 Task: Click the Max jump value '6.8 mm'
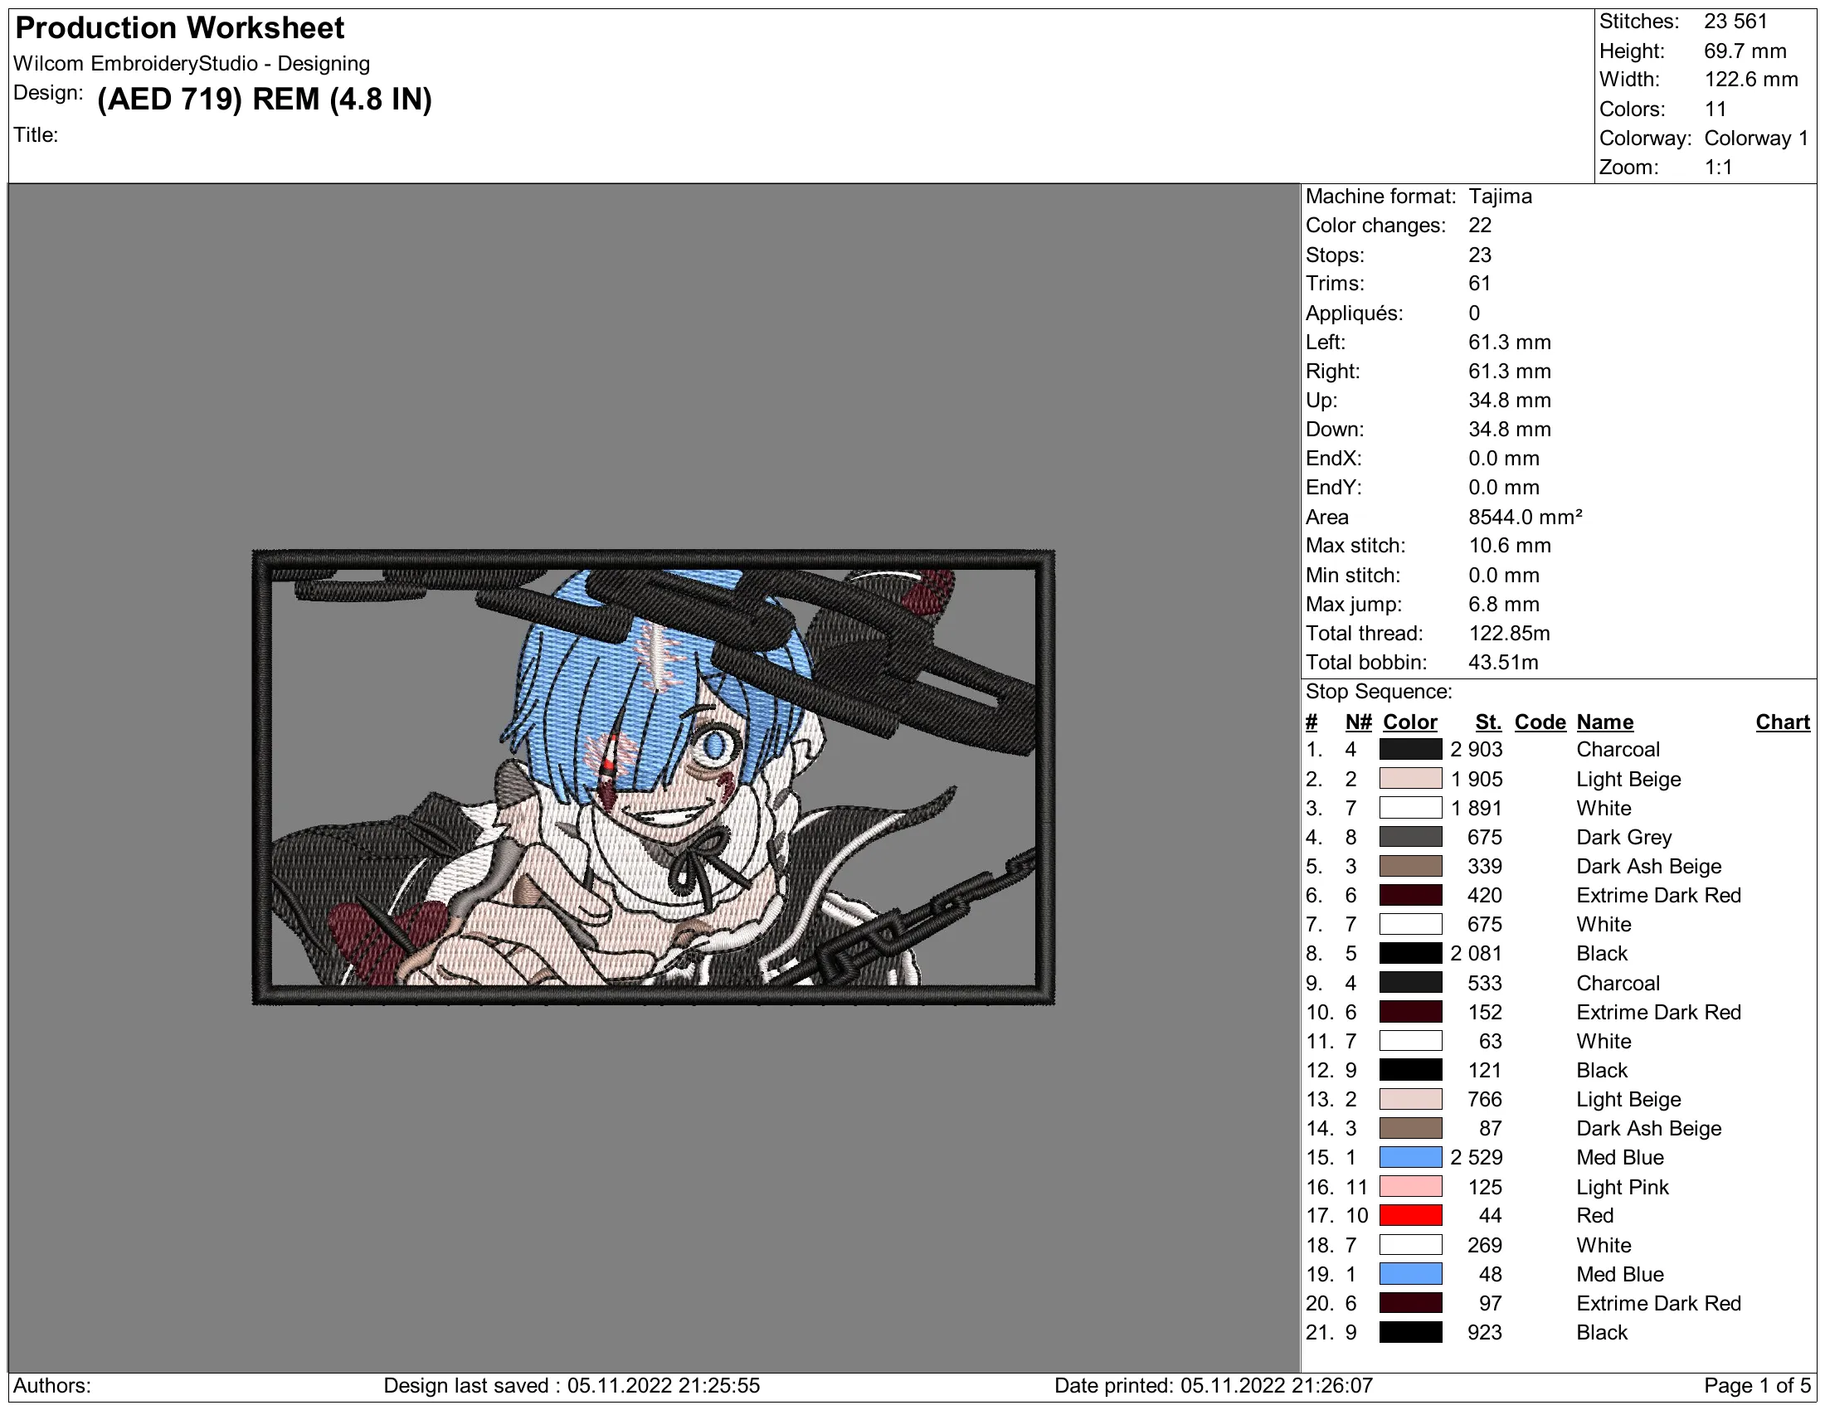point(1503,604)
